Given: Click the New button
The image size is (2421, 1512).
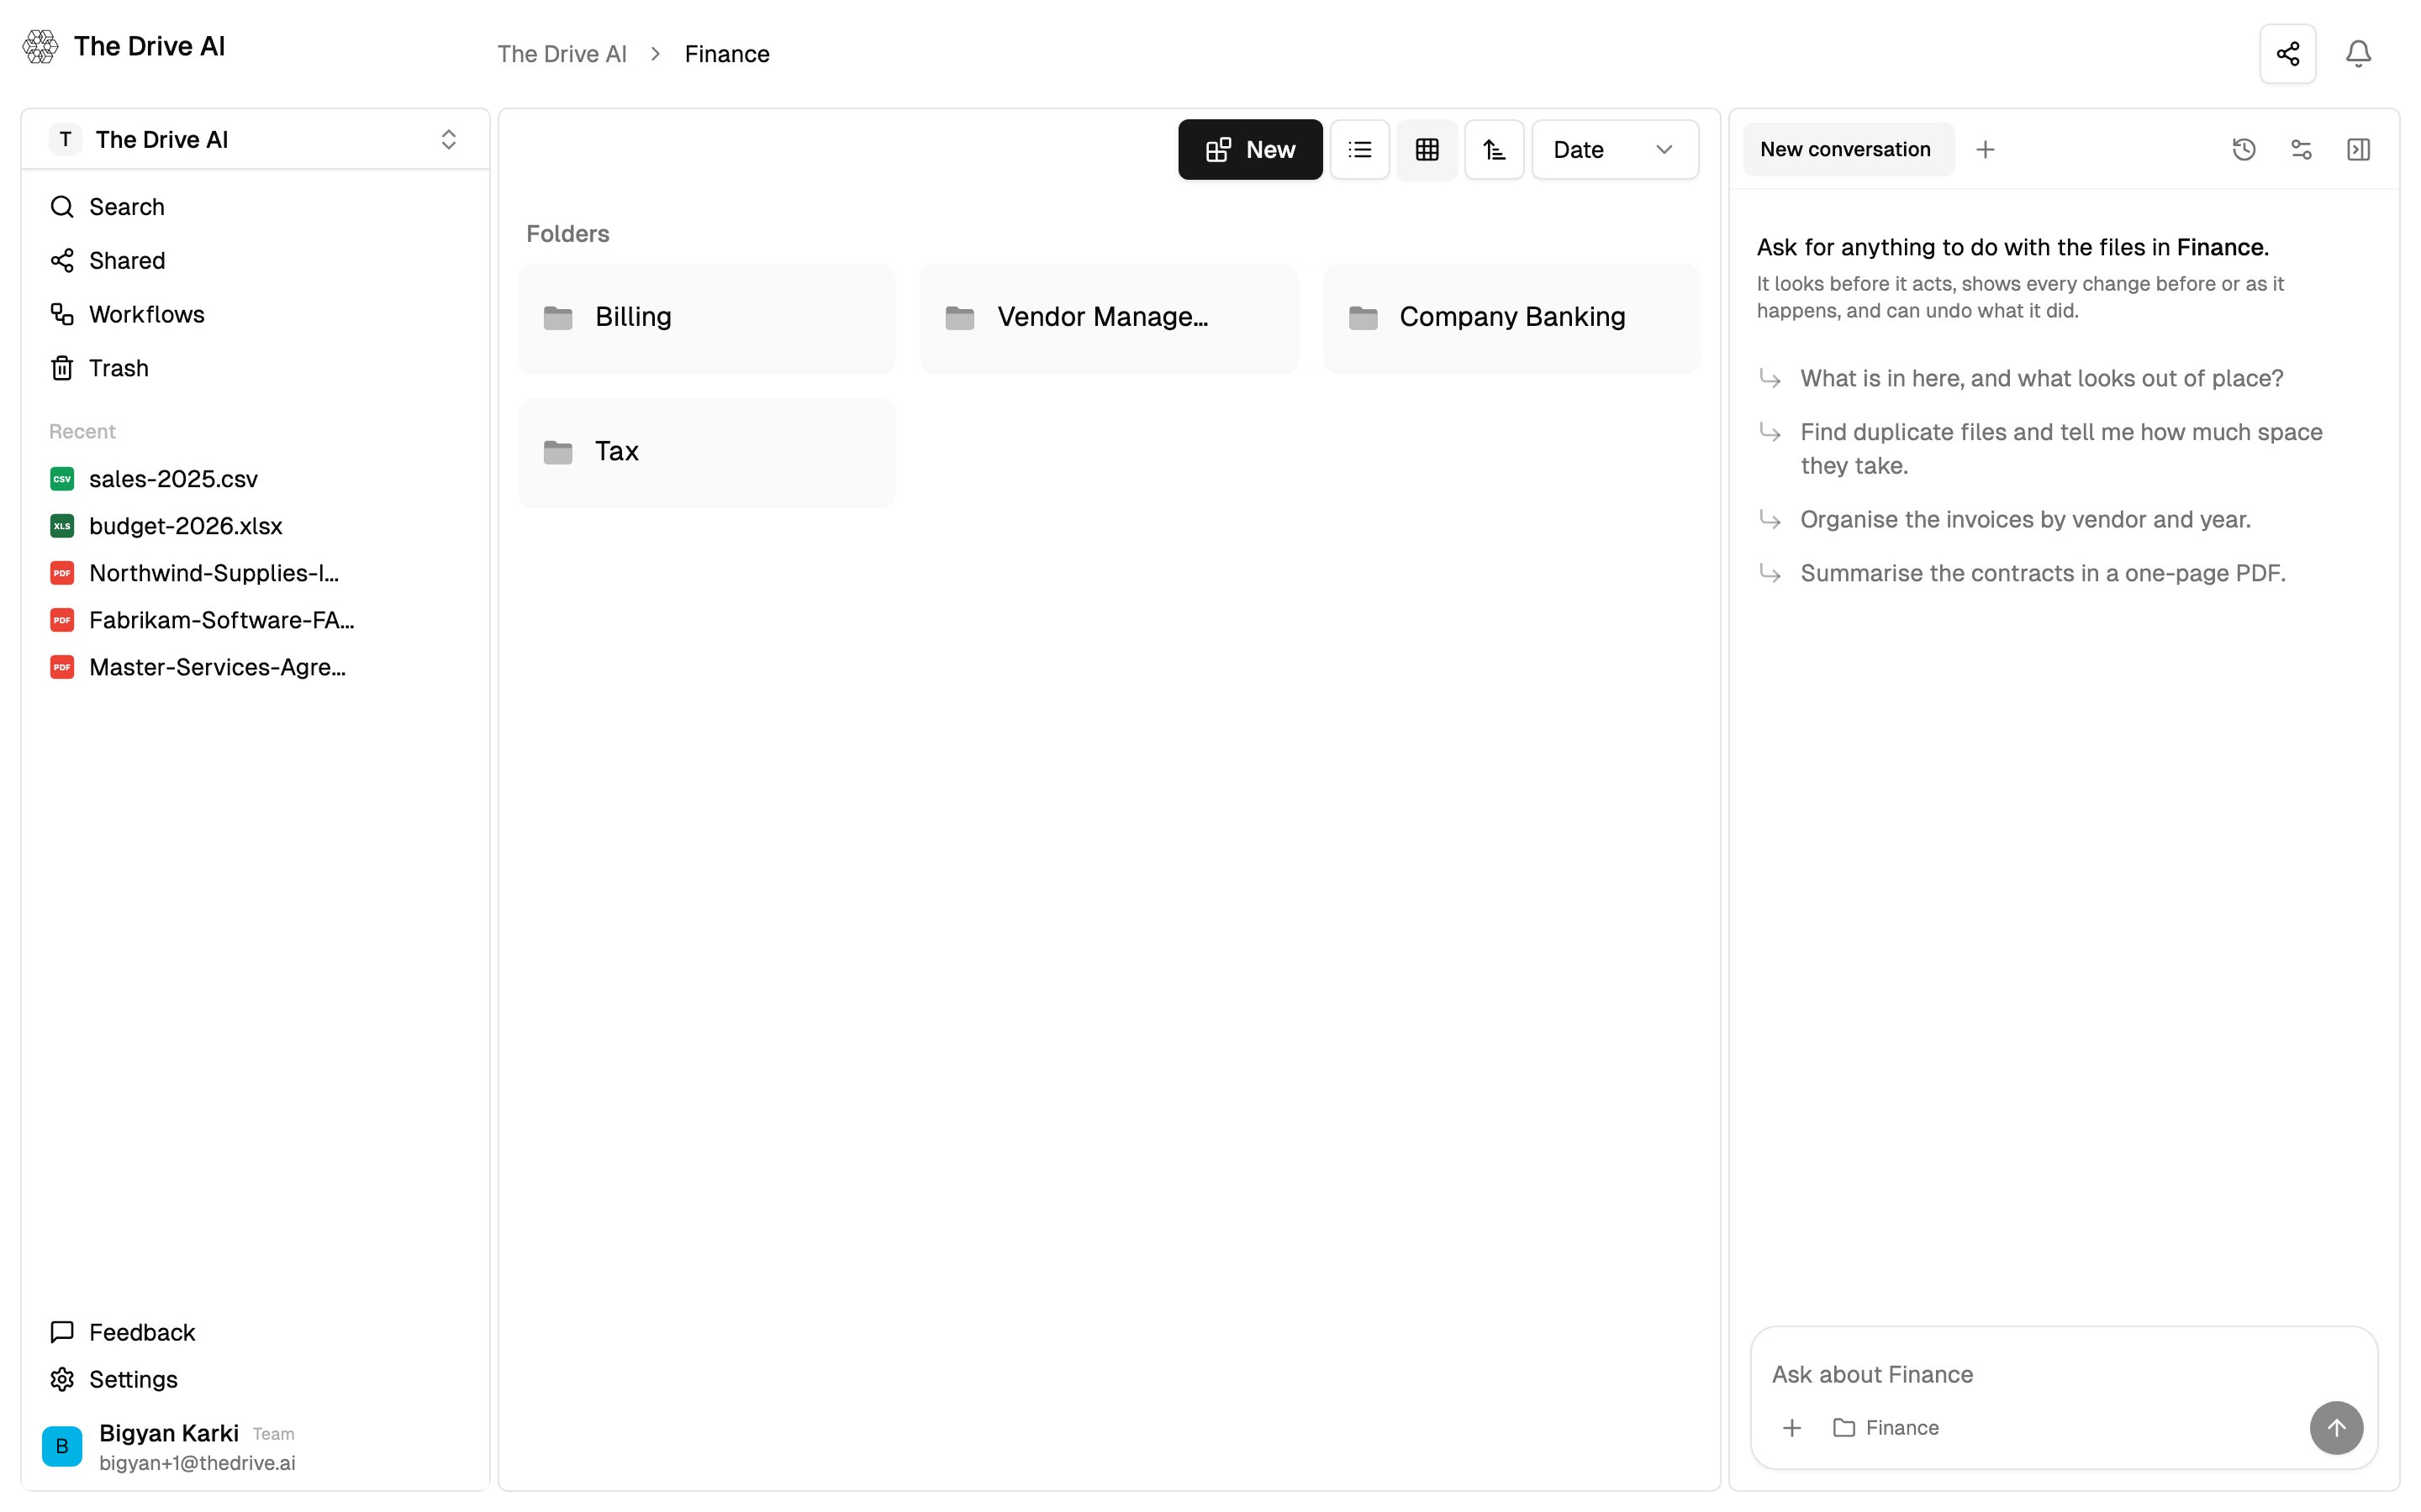Looking at the screenshot, I should point(1249,150).
